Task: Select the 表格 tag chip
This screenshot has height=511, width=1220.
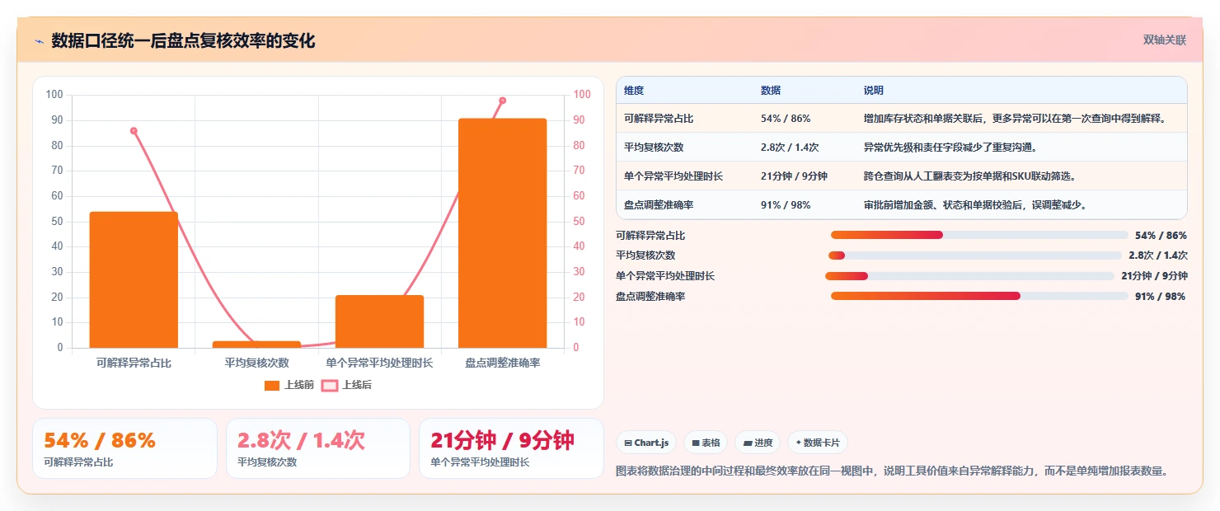Action: pyautogui.click(x=706, y=443)
